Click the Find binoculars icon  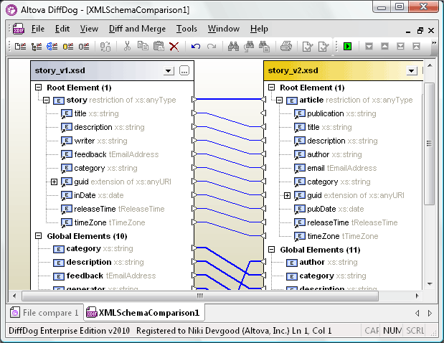click(x=233, y=46)
